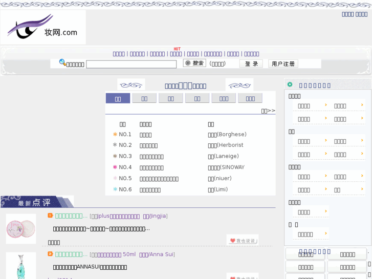Select the Borghese brand cell
Viewport: 372px width, 279px height.
point(227,135)
